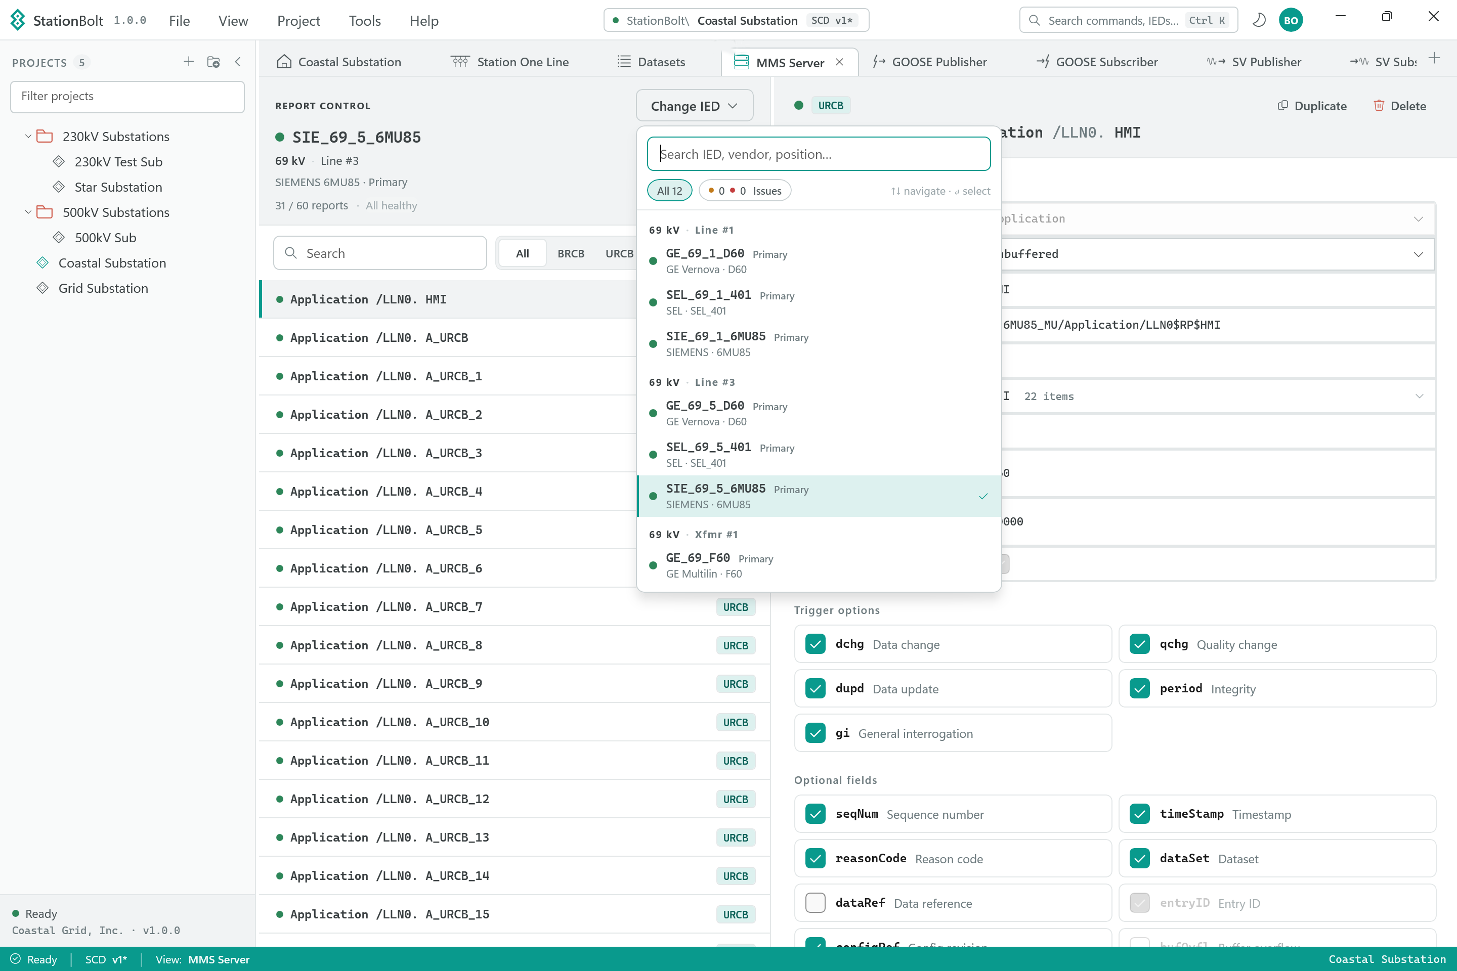Click the new folder icon in Projects
The height and width of the screenshot is (971, 1457).
[x=213, y=62]
